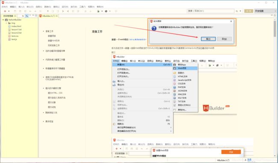Open the 选择(S) menu
Image resolution: width=278 pixels, height=163 pixels.
tap(39, 7)
